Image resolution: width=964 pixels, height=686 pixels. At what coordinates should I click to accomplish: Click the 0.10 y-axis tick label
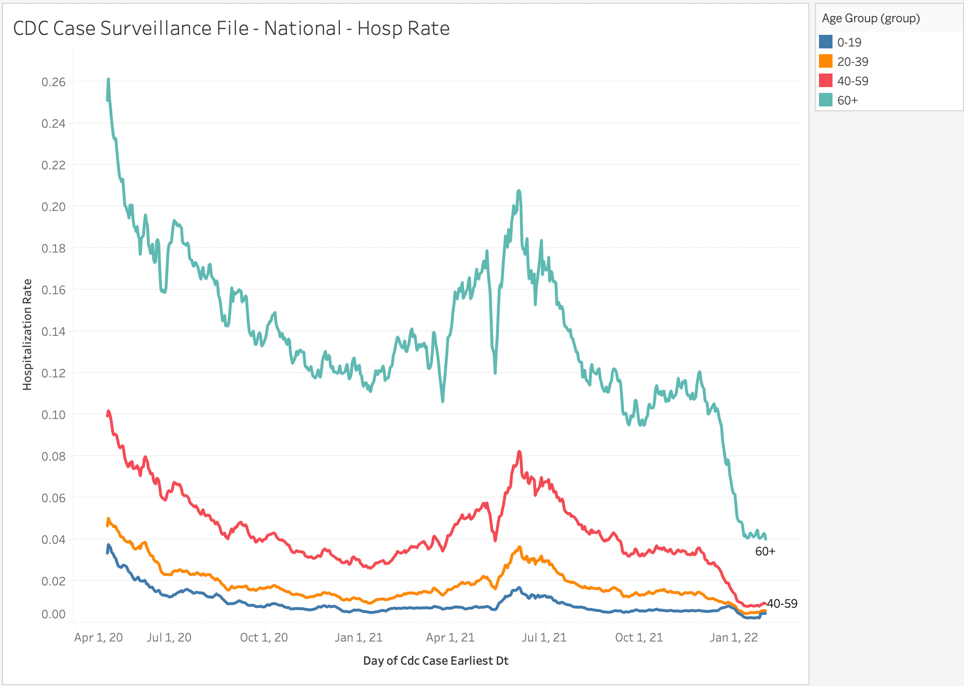53,415
